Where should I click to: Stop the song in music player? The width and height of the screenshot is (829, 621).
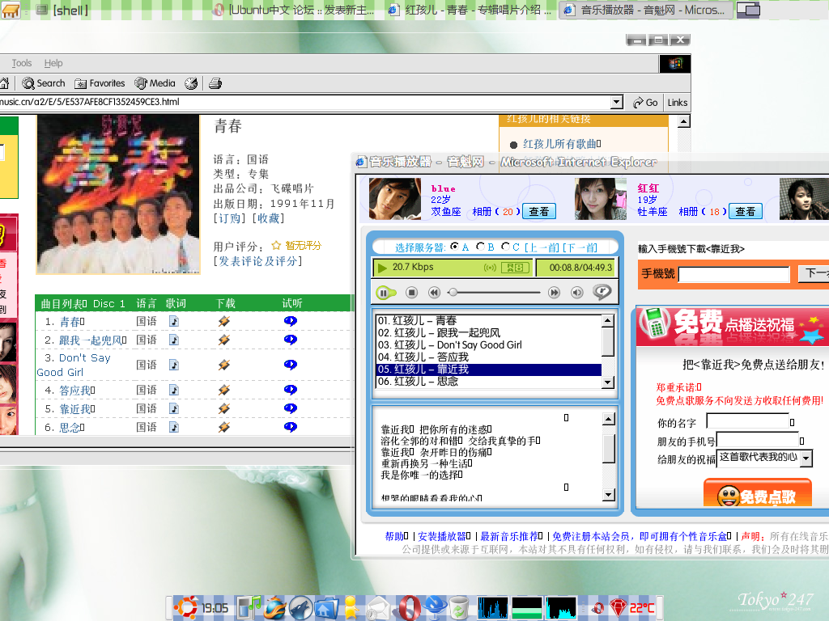point(412,292)
